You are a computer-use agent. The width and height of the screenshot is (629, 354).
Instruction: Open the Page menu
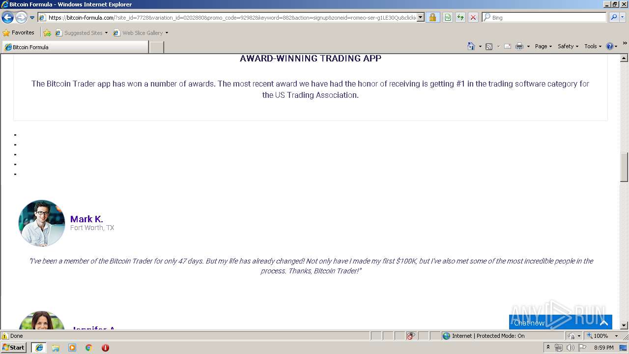543,46
